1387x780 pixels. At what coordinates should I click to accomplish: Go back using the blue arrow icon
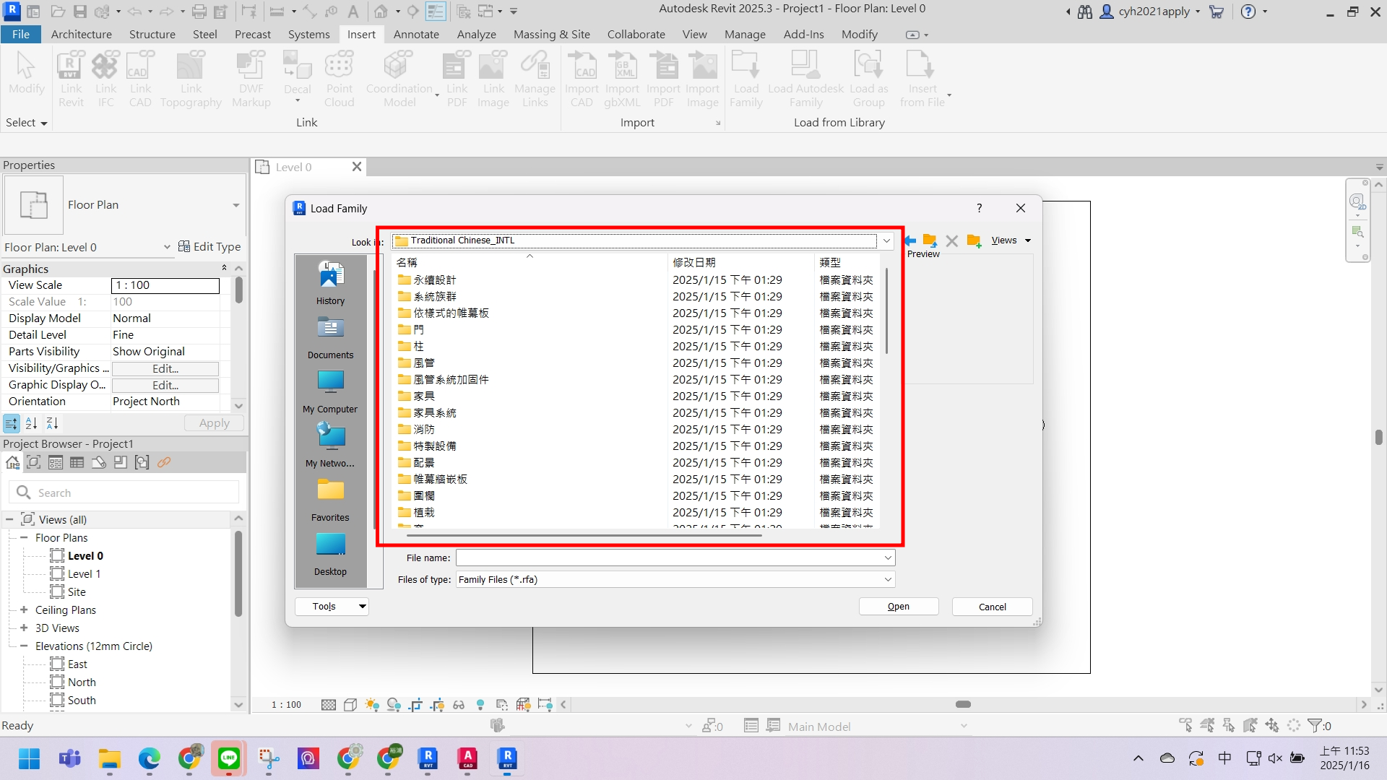[910, 240]
